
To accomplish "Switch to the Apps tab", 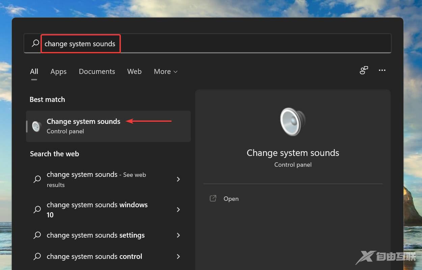I will point(58,72).
